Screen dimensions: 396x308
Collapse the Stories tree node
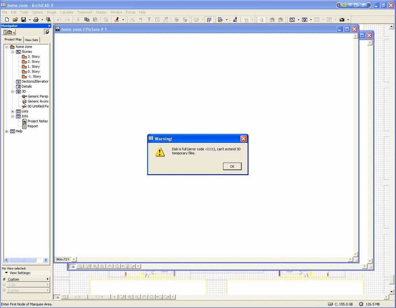point(12,52)
